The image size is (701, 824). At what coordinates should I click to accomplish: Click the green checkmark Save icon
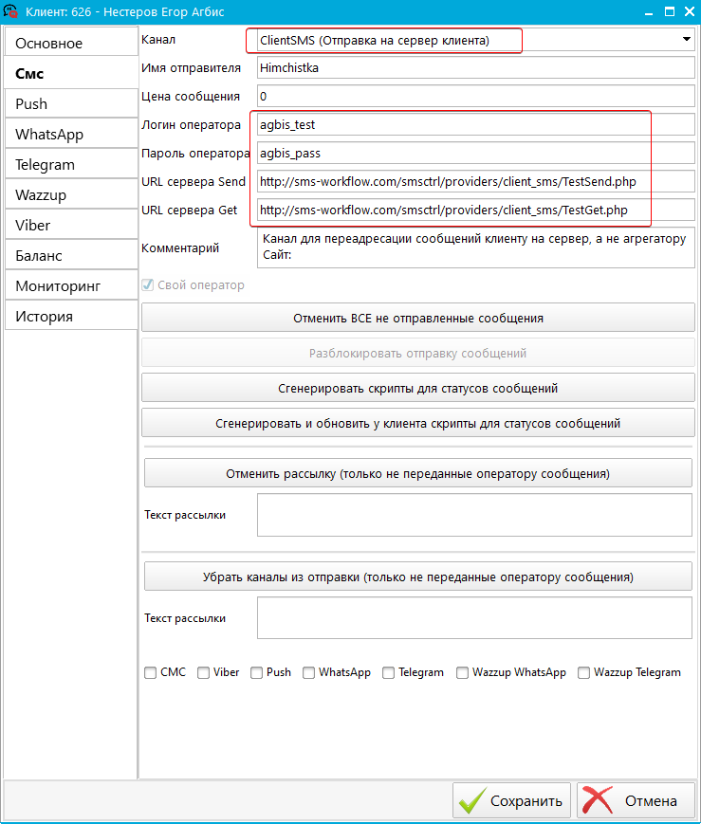click(x=472, y=800)
